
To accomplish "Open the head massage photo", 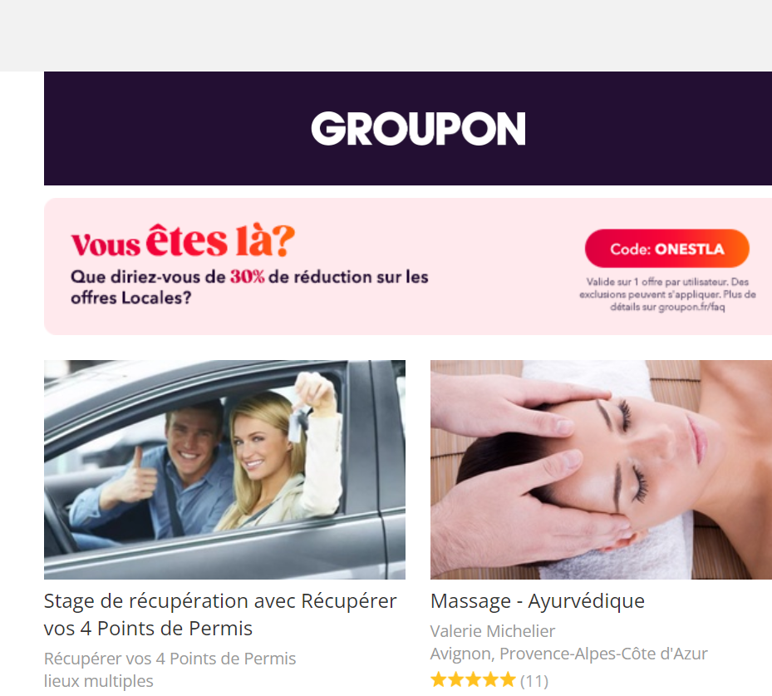I will click(601, 470).
